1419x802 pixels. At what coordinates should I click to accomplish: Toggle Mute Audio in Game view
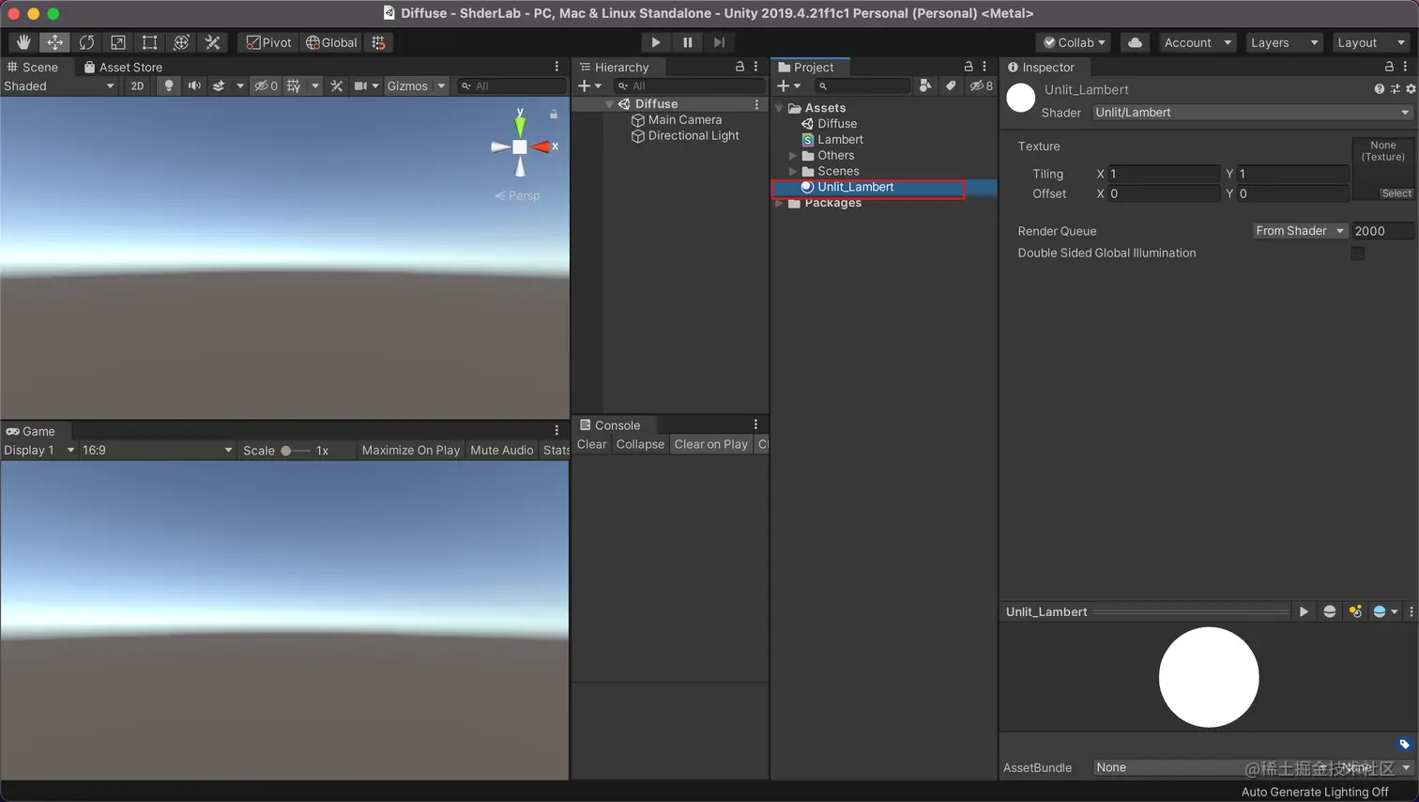tap(502, 450)
